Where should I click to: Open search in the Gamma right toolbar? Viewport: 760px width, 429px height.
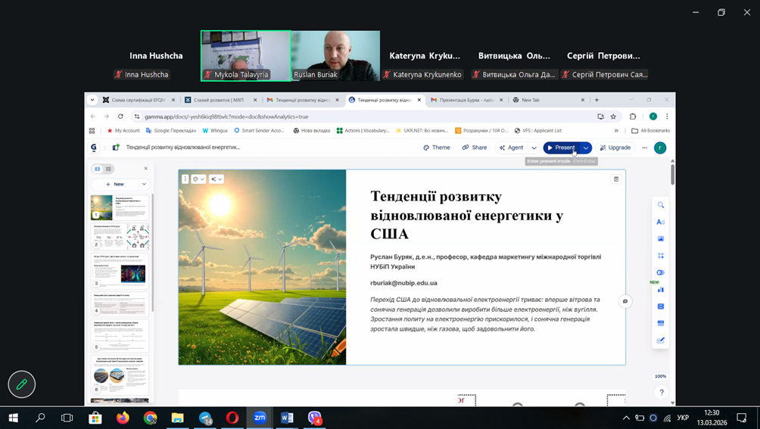point(660,205)
